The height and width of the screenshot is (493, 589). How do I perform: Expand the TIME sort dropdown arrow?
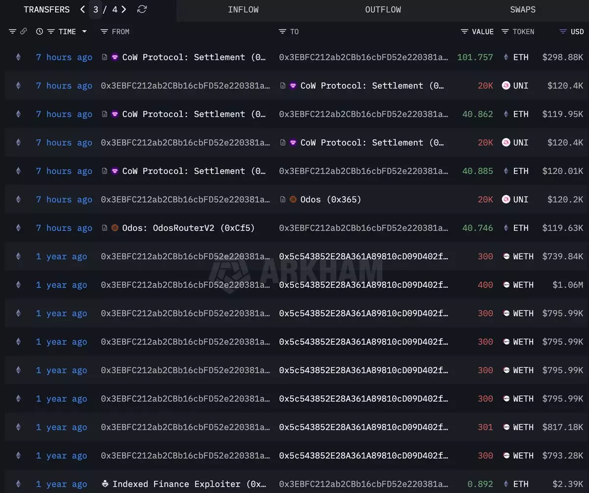coord(84,31)
